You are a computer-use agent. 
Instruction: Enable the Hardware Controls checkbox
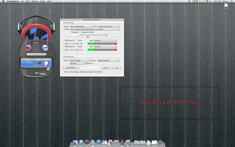(80, 32)
